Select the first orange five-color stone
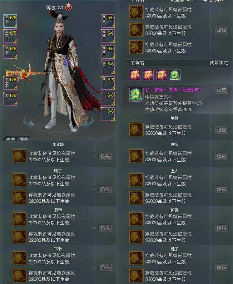 (x=135, y=75)
